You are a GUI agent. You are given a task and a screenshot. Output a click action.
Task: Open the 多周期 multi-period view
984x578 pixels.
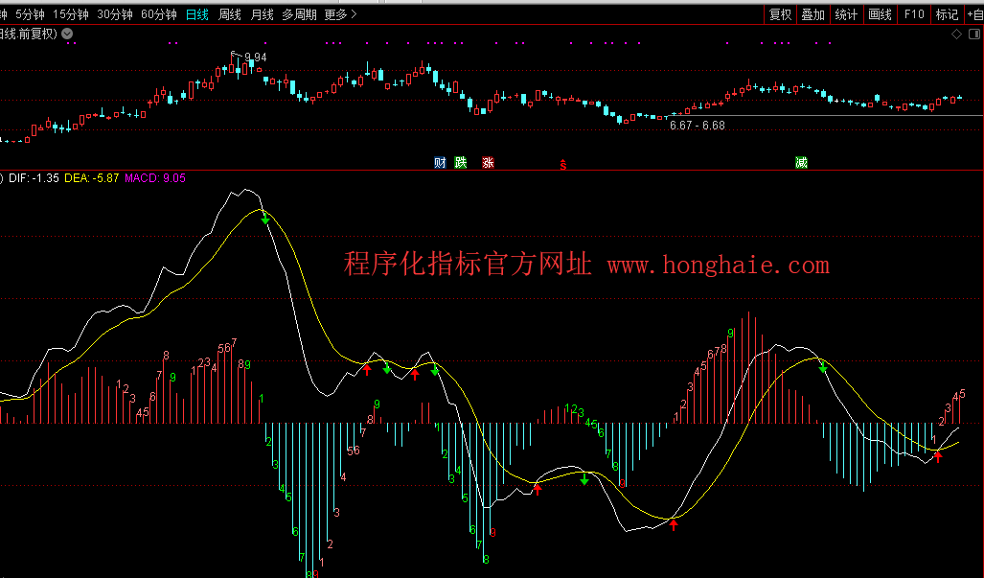coord(300,14)
